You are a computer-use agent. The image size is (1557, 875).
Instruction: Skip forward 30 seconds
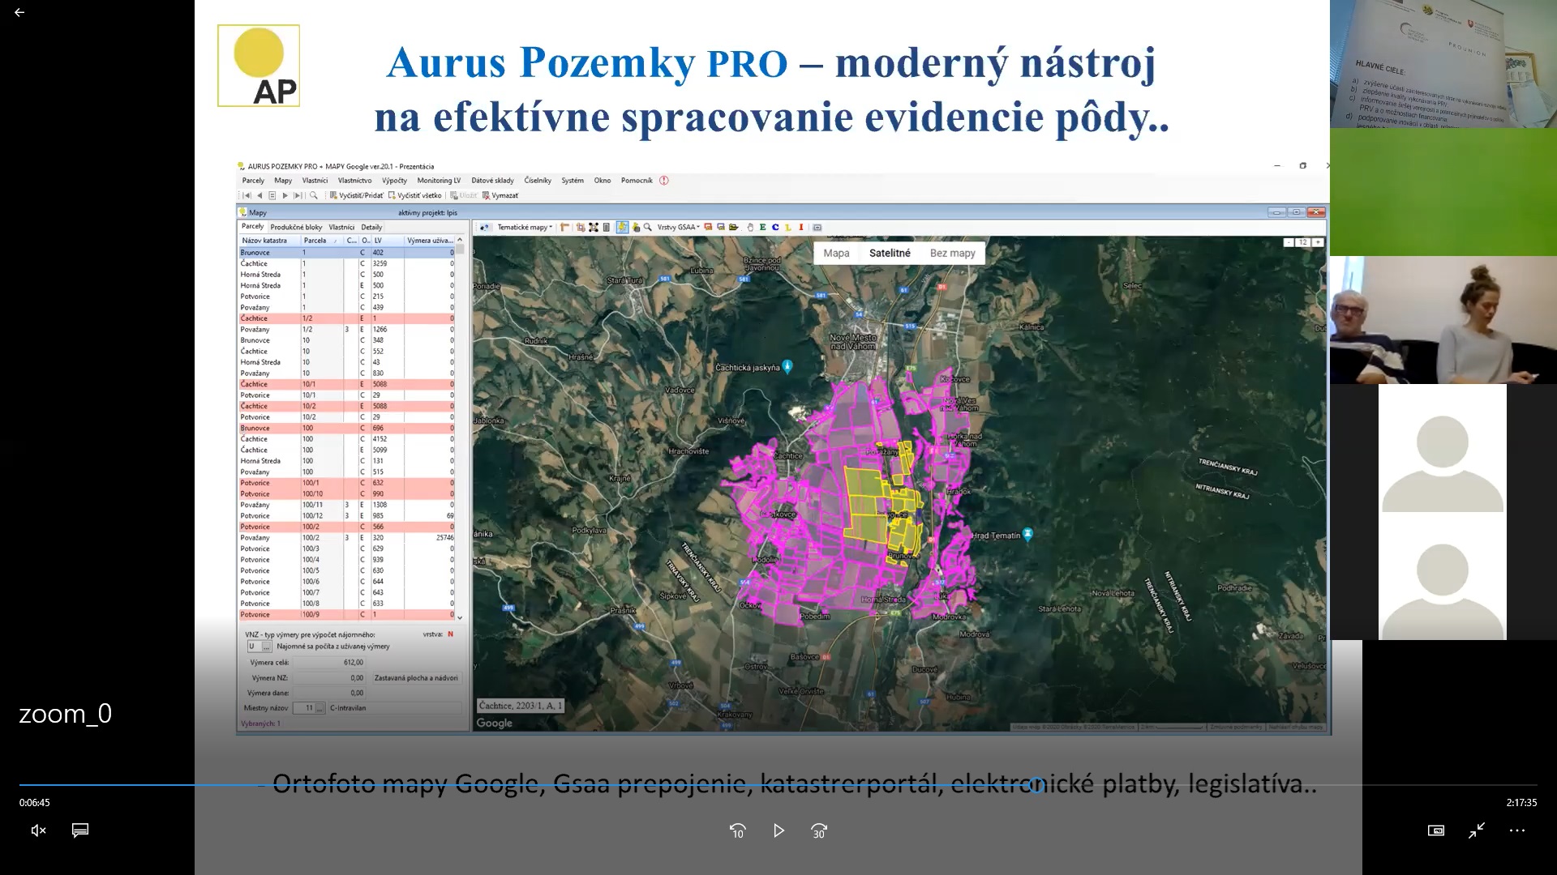coord(819,830)
